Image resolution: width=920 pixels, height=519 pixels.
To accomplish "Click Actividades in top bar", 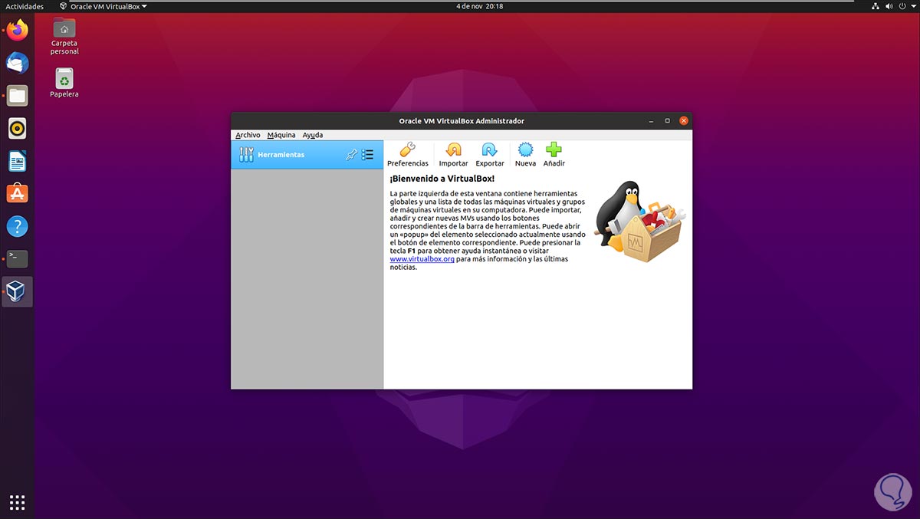I will point(25,6).
